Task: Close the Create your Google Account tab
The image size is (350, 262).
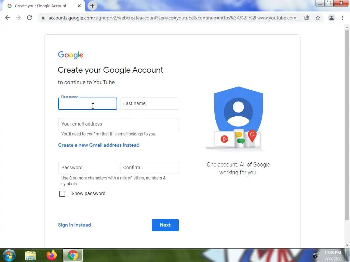Action: coord(79,6)
